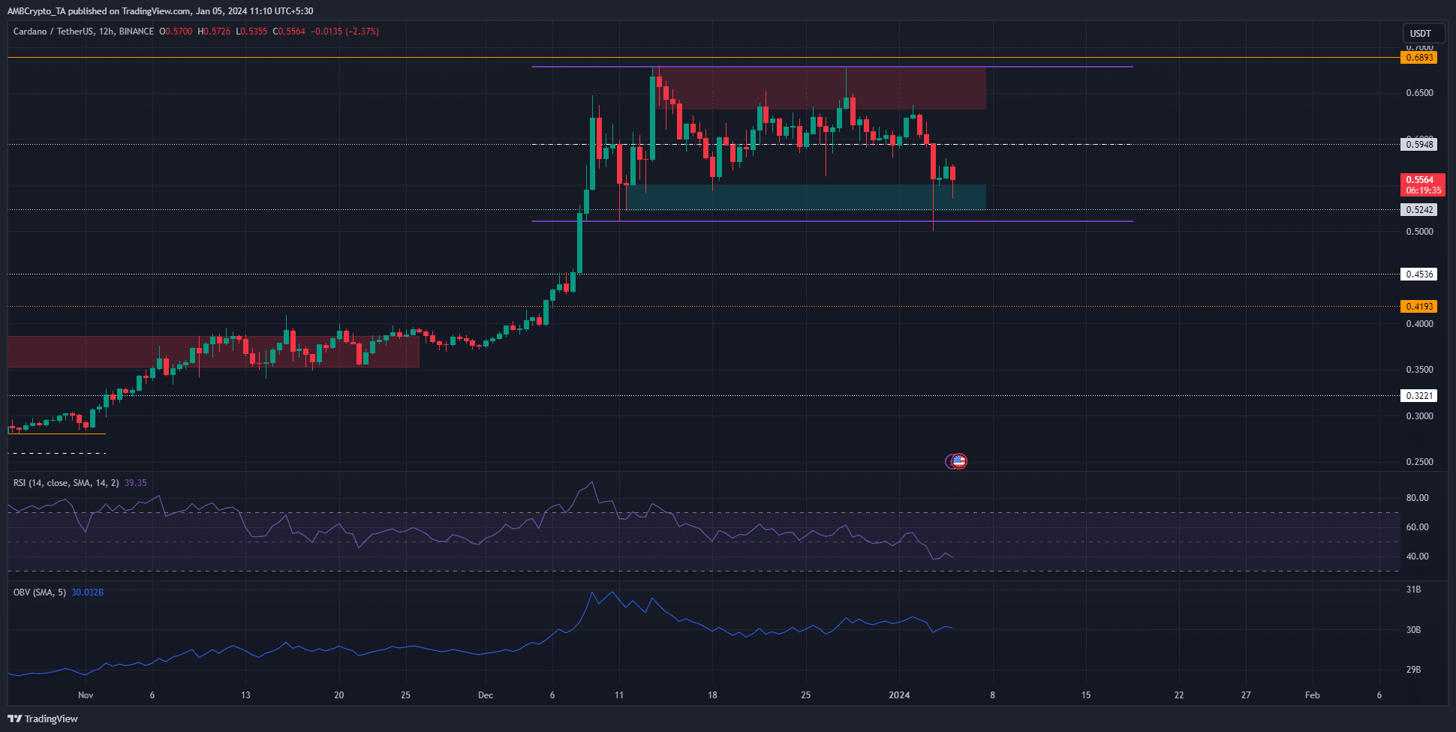The image size is (1456, 732).
Task: Select the OBV indicator legend label
Action: [x=40, y=592]
